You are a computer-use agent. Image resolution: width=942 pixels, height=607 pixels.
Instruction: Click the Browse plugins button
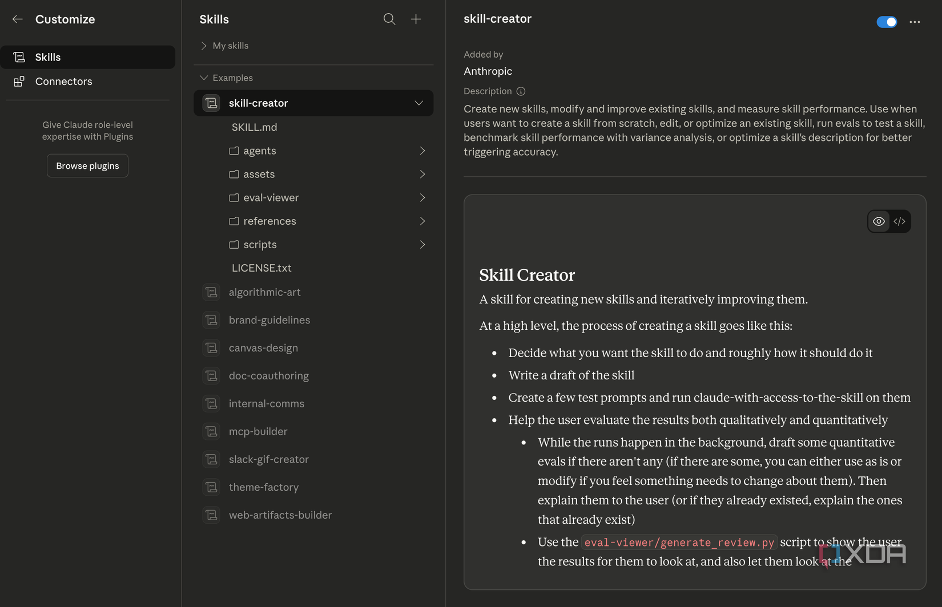pos(87,166)
